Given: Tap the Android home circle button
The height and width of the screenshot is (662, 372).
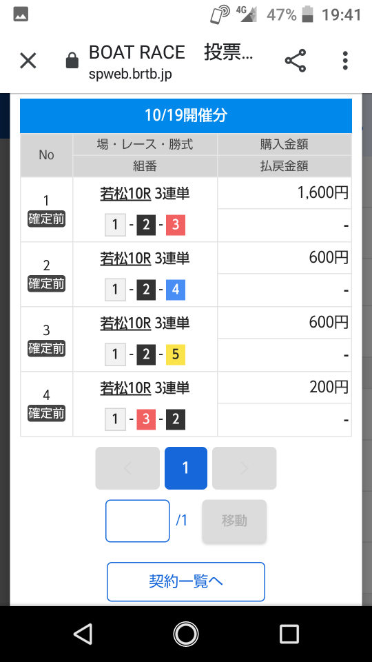Looking at the screenshot, I should [x=186, y=634].
